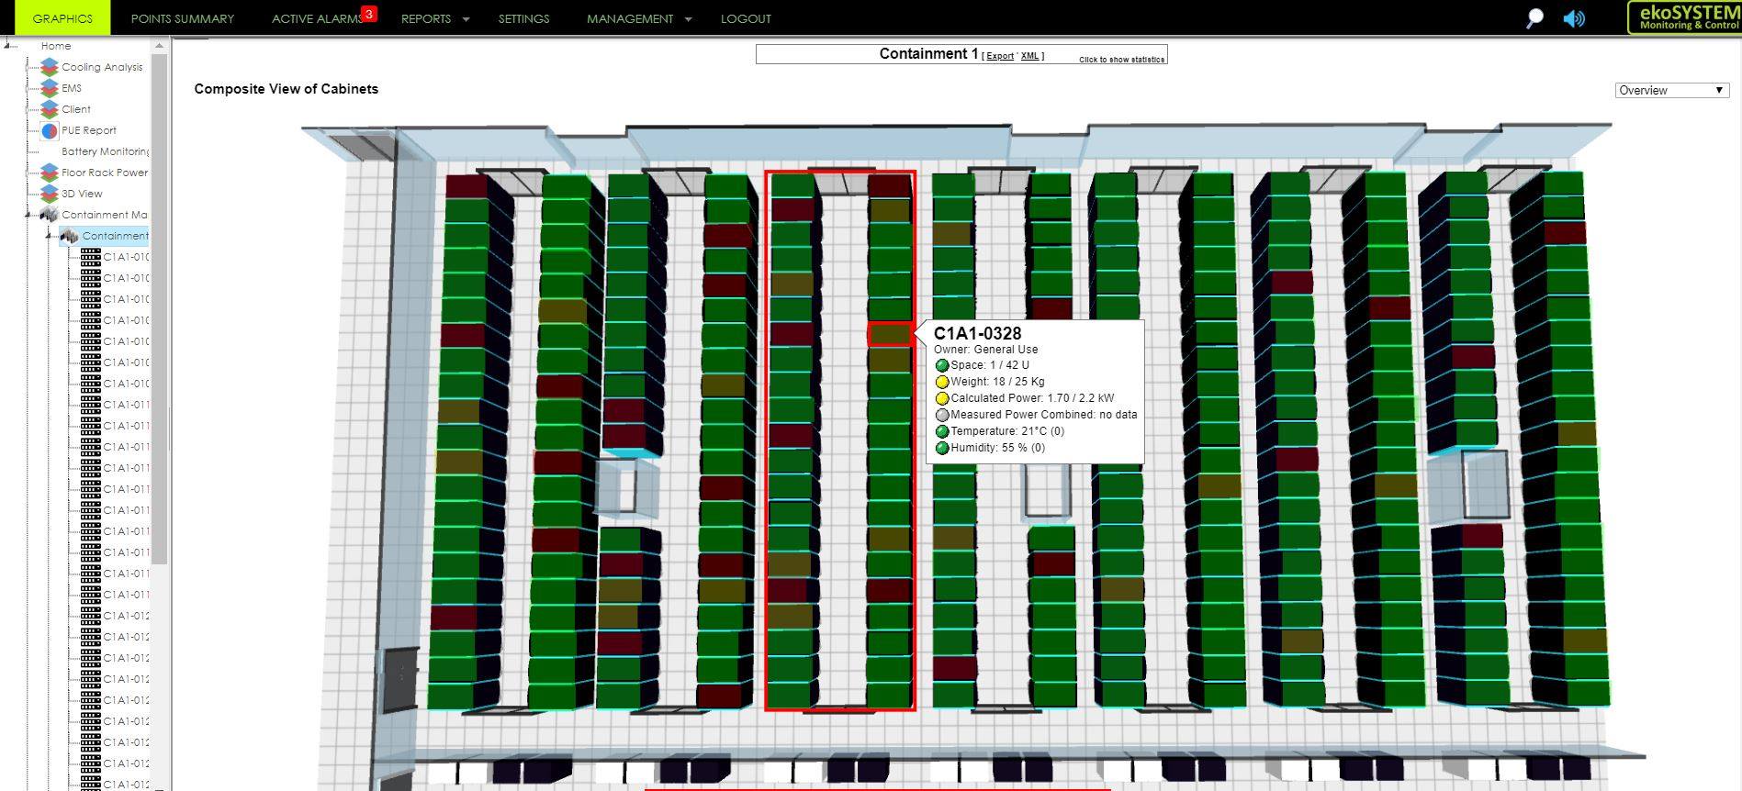Select Battery Monitoring in the tree
Viewport: 1742px width, 791px height.
click(x=105, y=151)
